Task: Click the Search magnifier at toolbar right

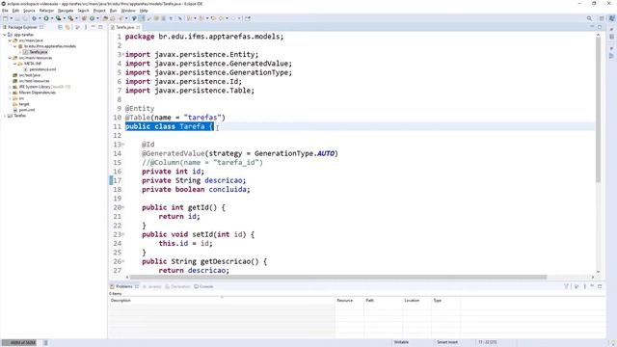Action: pos(589,18)
